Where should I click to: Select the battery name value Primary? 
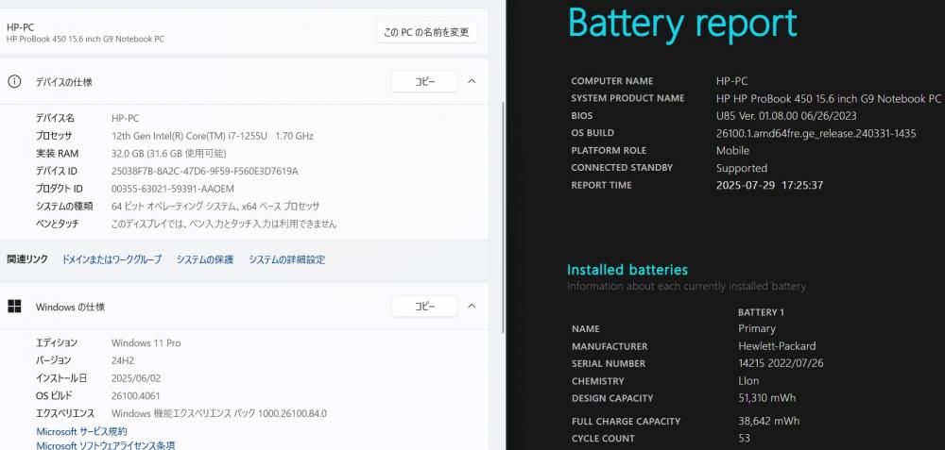[x=756, y=328]
